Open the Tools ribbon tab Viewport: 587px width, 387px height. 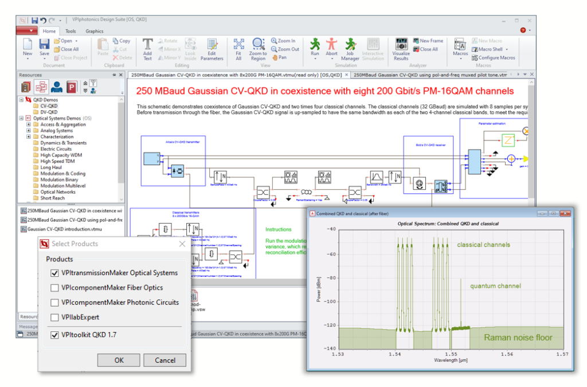tap(70, 30)
